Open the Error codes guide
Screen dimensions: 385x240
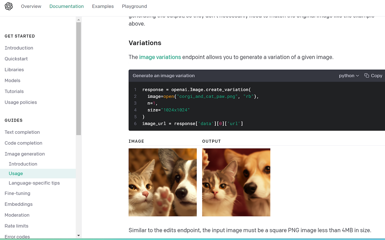click(17, 237)
